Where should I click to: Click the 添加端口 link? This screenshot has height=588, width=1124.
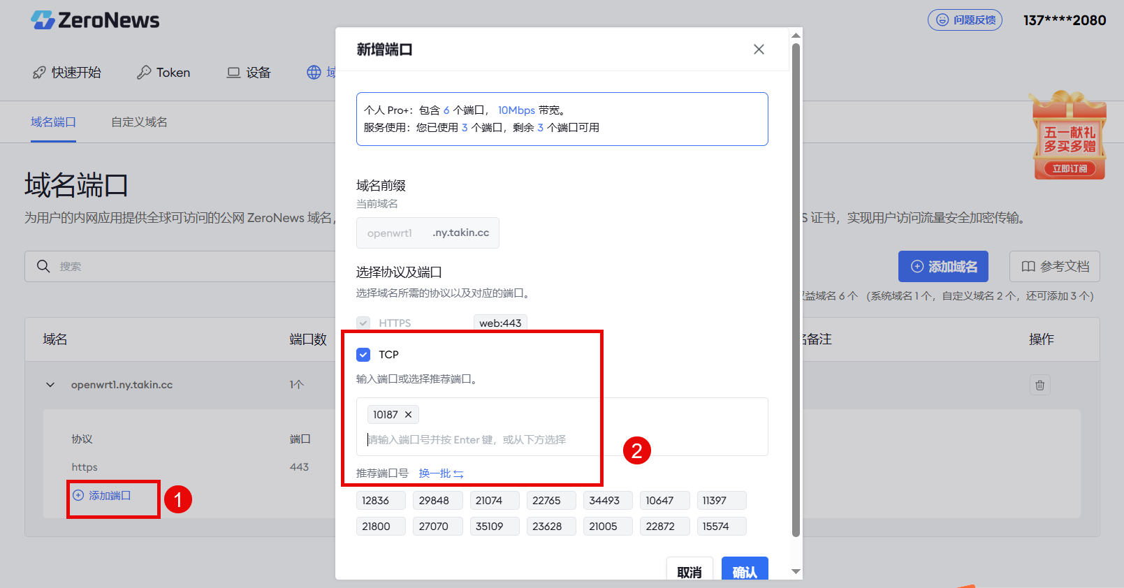[102, 495]
